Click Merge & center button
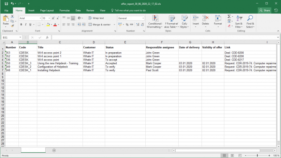Image resolution: width=281 pixels, height=158 pixels. 100,25
